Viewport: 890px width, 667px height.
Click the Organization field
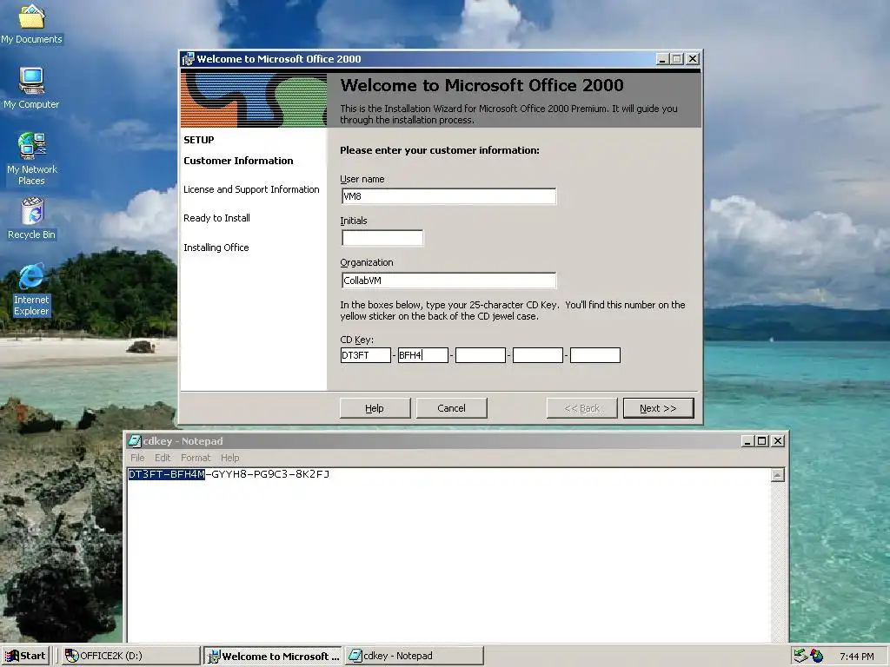click(449, 281)
